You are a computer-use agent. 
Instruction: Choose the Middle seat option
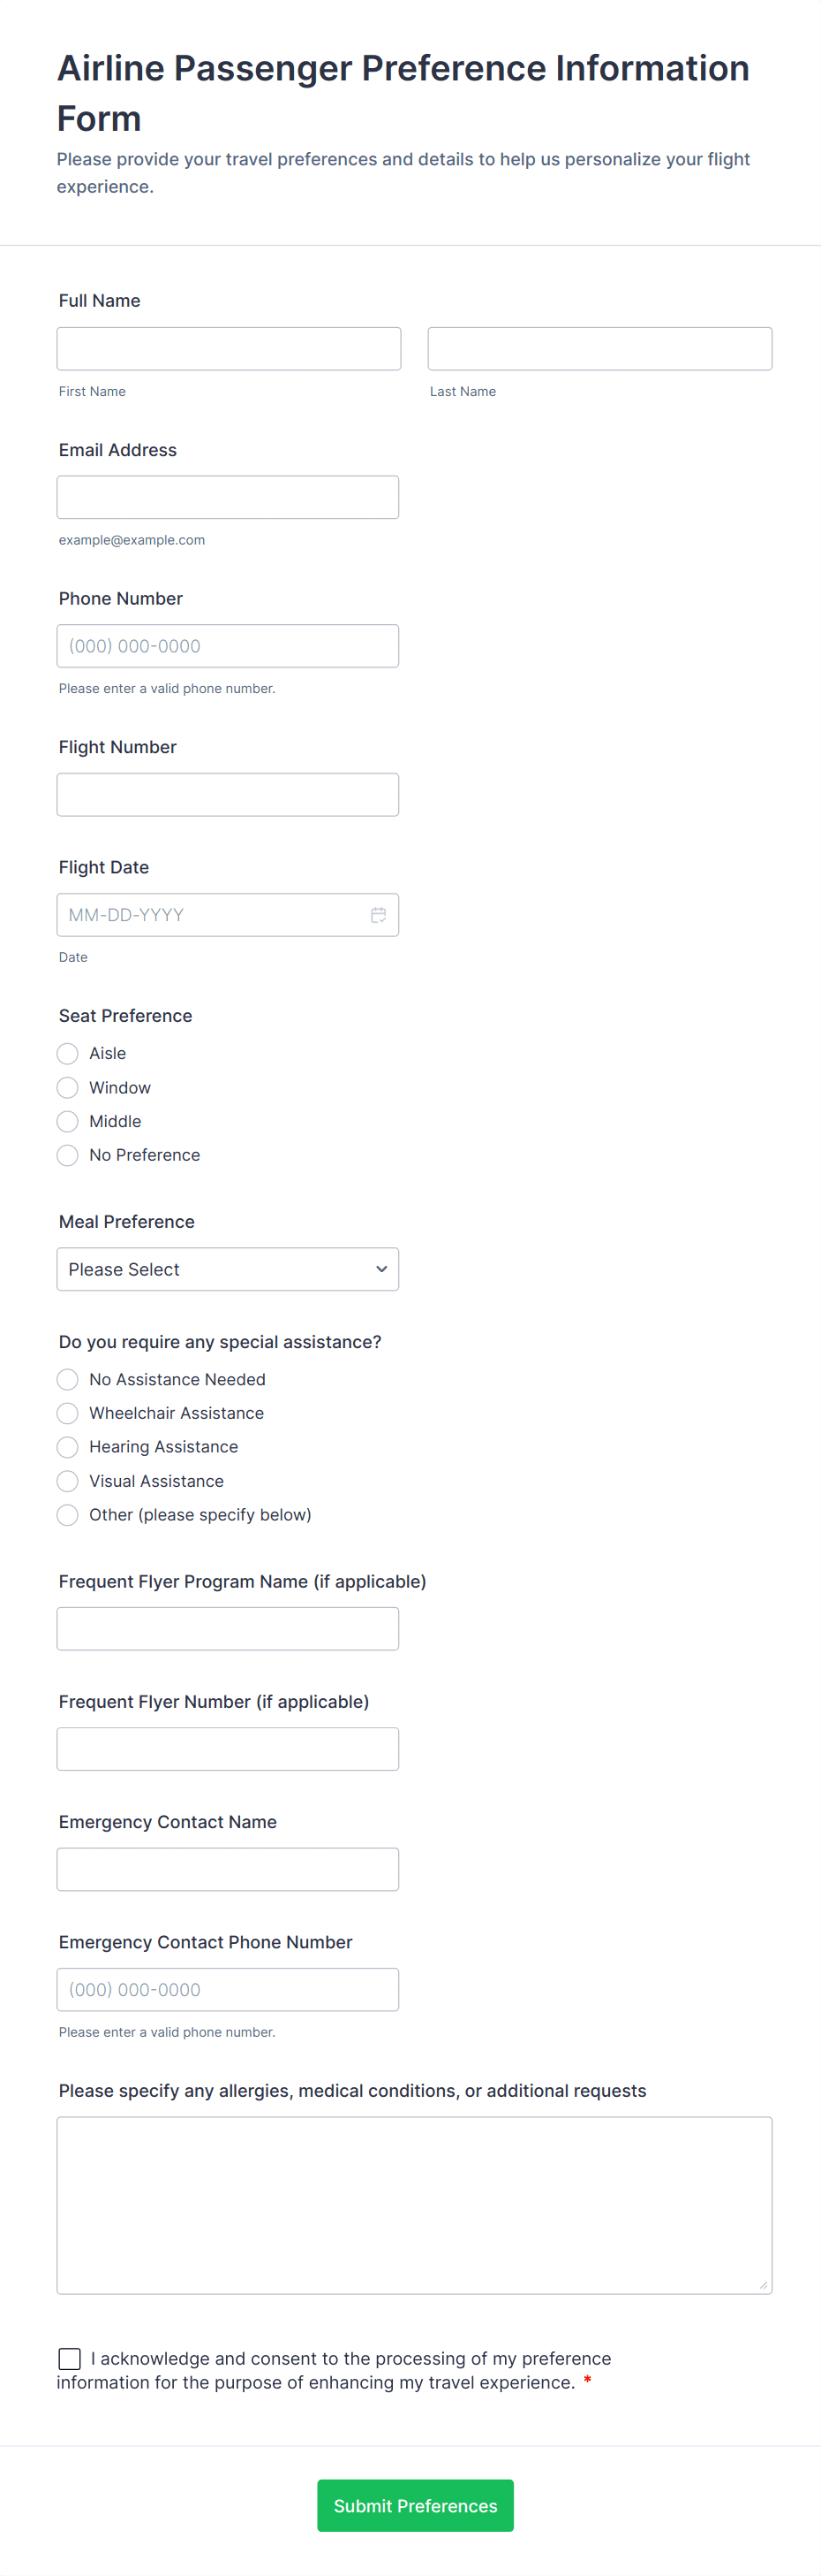tap(67, 1121)
